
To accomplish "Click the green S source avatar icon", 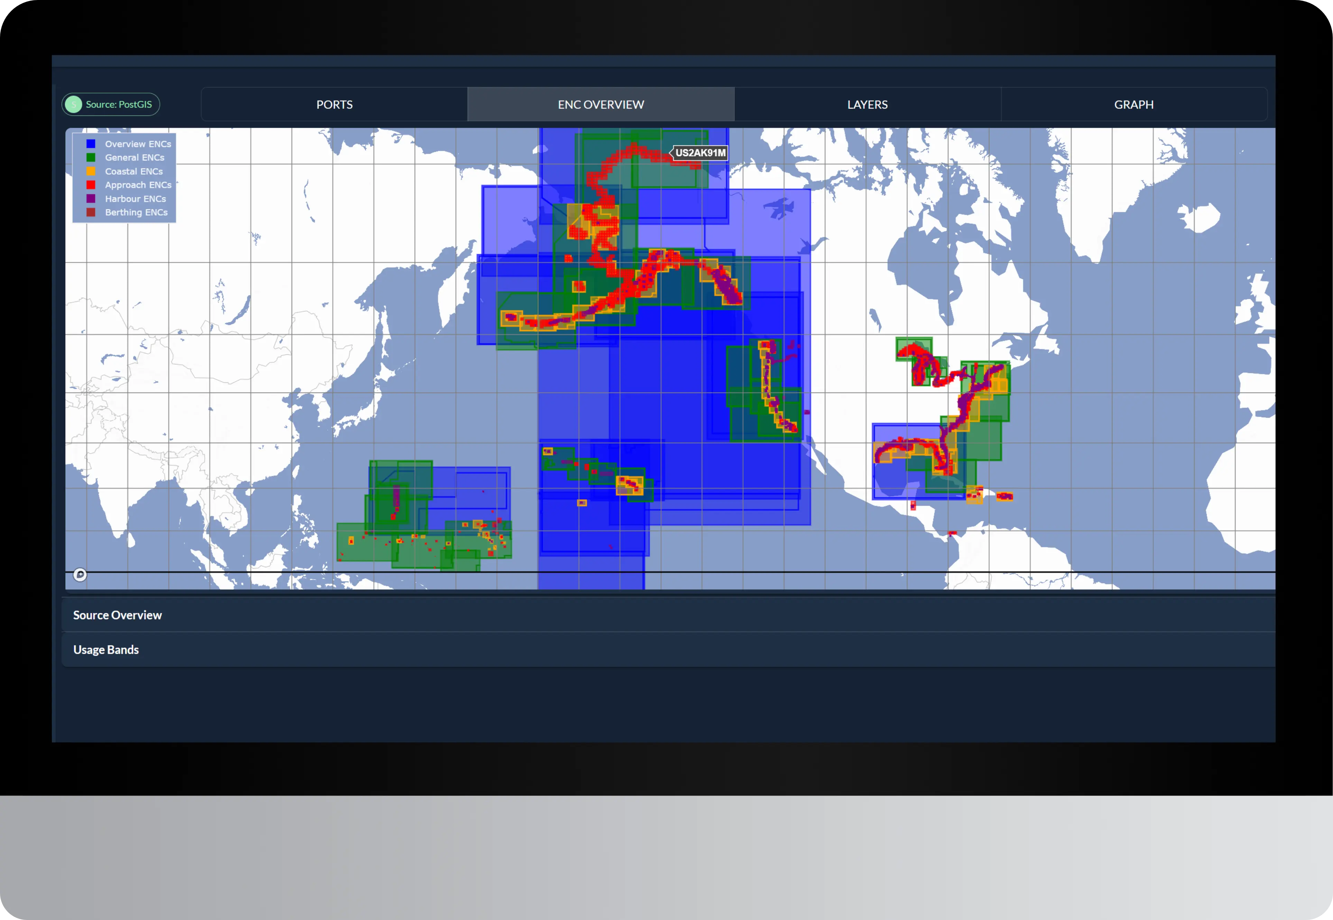I will click(73, 104).
